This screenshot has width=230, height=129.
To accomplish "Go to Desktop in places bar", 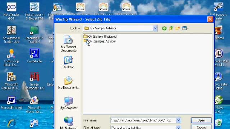I will (x=68, y=62).
